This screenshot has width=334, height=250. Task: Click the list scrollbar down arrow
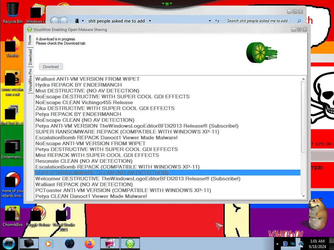[x=303, y=196]
